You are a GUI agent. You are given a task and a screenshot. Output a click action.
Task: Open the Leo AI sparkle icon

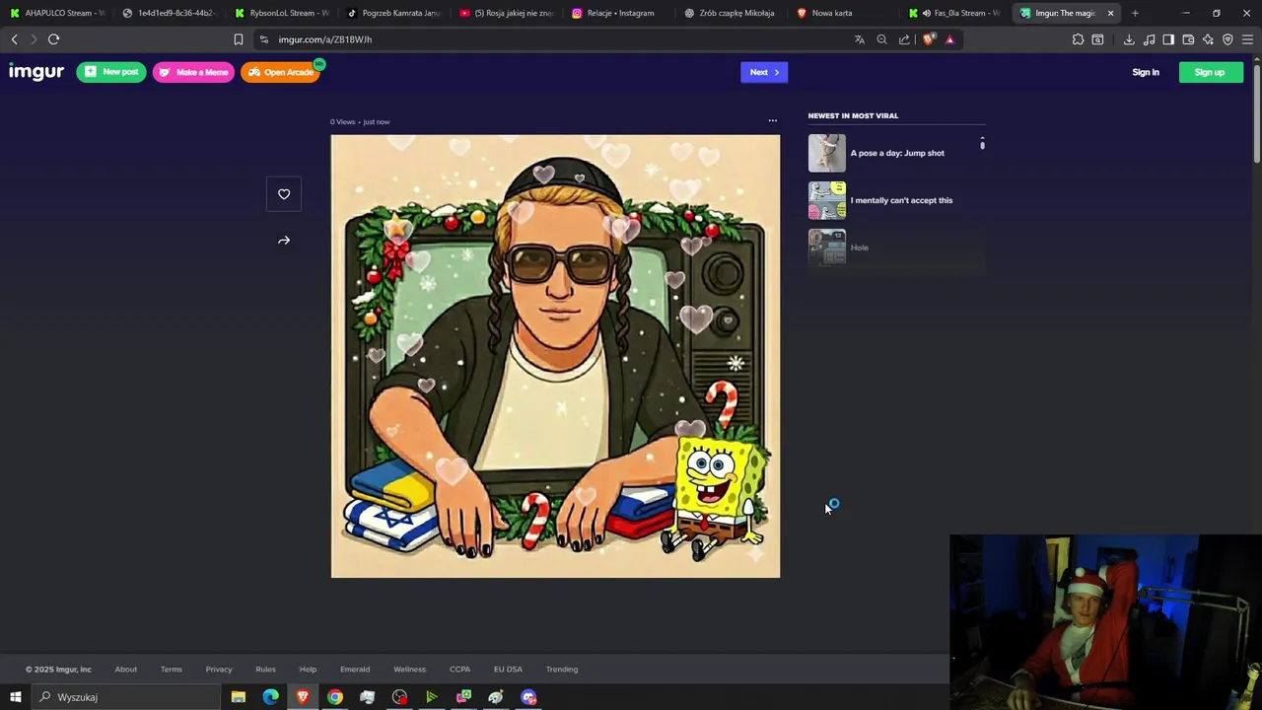pyautogui.click(x=1208, y=39)
